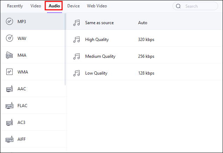Select the FLAC format icon
This screenshot has width=223, height=153.
click(x=9, y=106)
